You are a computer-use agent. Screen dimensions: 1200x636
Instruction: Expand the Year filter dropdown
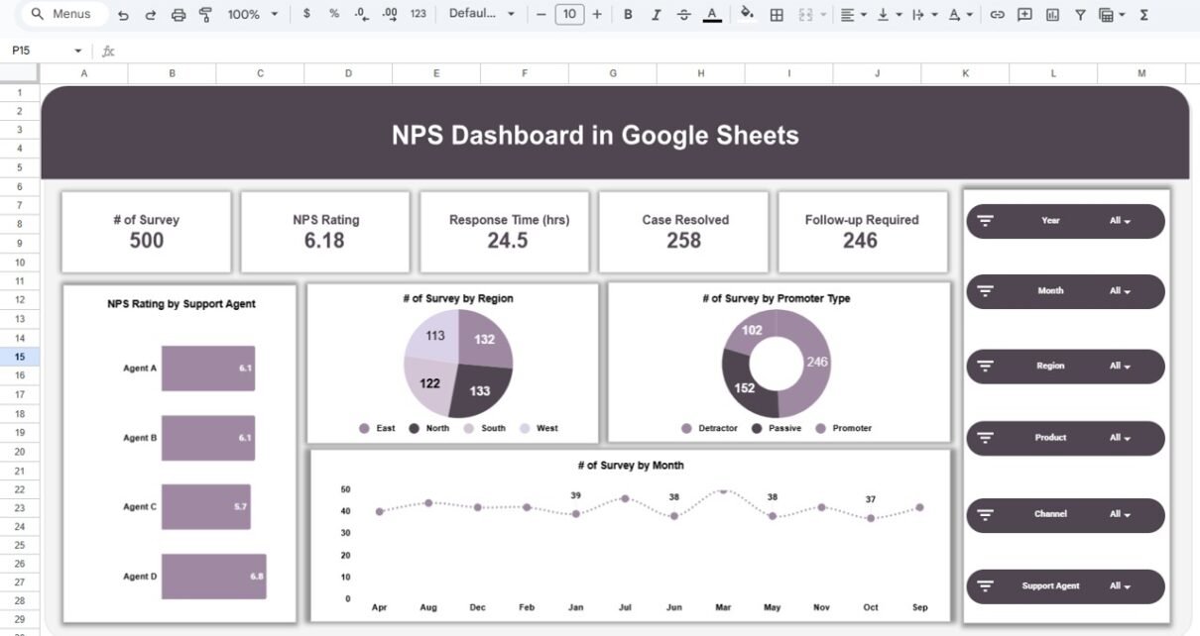coord(1120,221)
